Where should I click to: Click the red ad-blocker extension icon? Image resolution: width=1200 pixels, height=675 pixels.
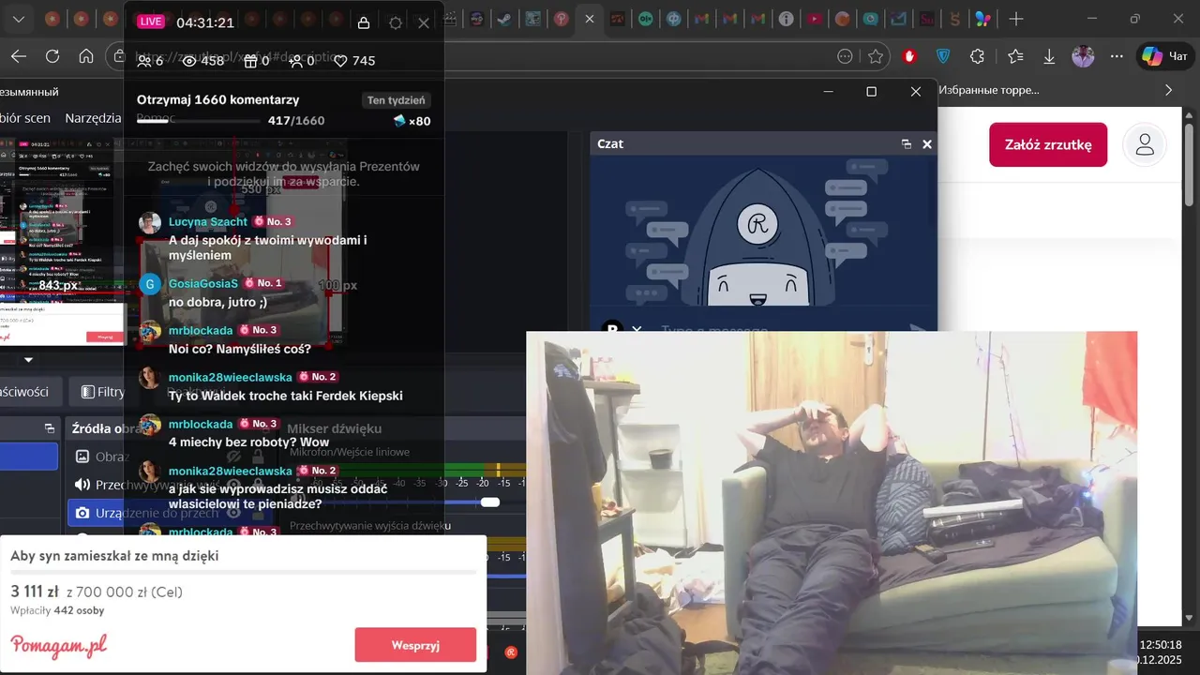(x=909, y=56)
